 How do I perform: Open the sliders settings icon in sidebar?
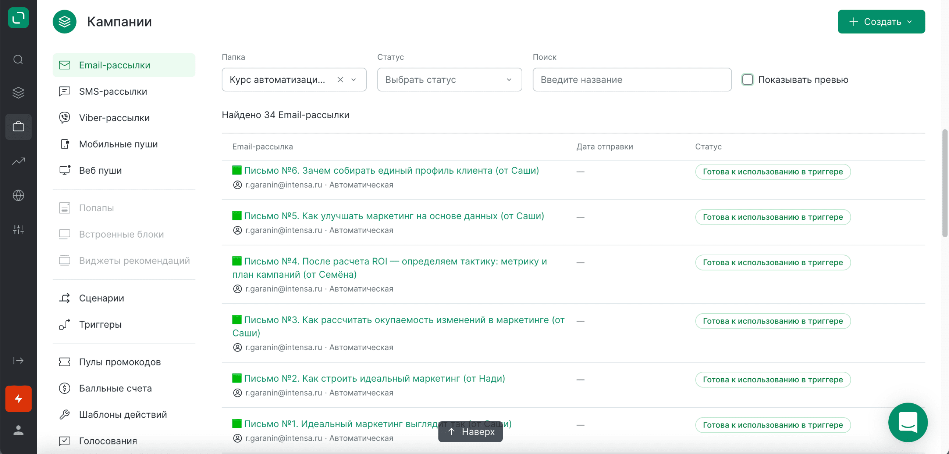(x=18, y=230)
